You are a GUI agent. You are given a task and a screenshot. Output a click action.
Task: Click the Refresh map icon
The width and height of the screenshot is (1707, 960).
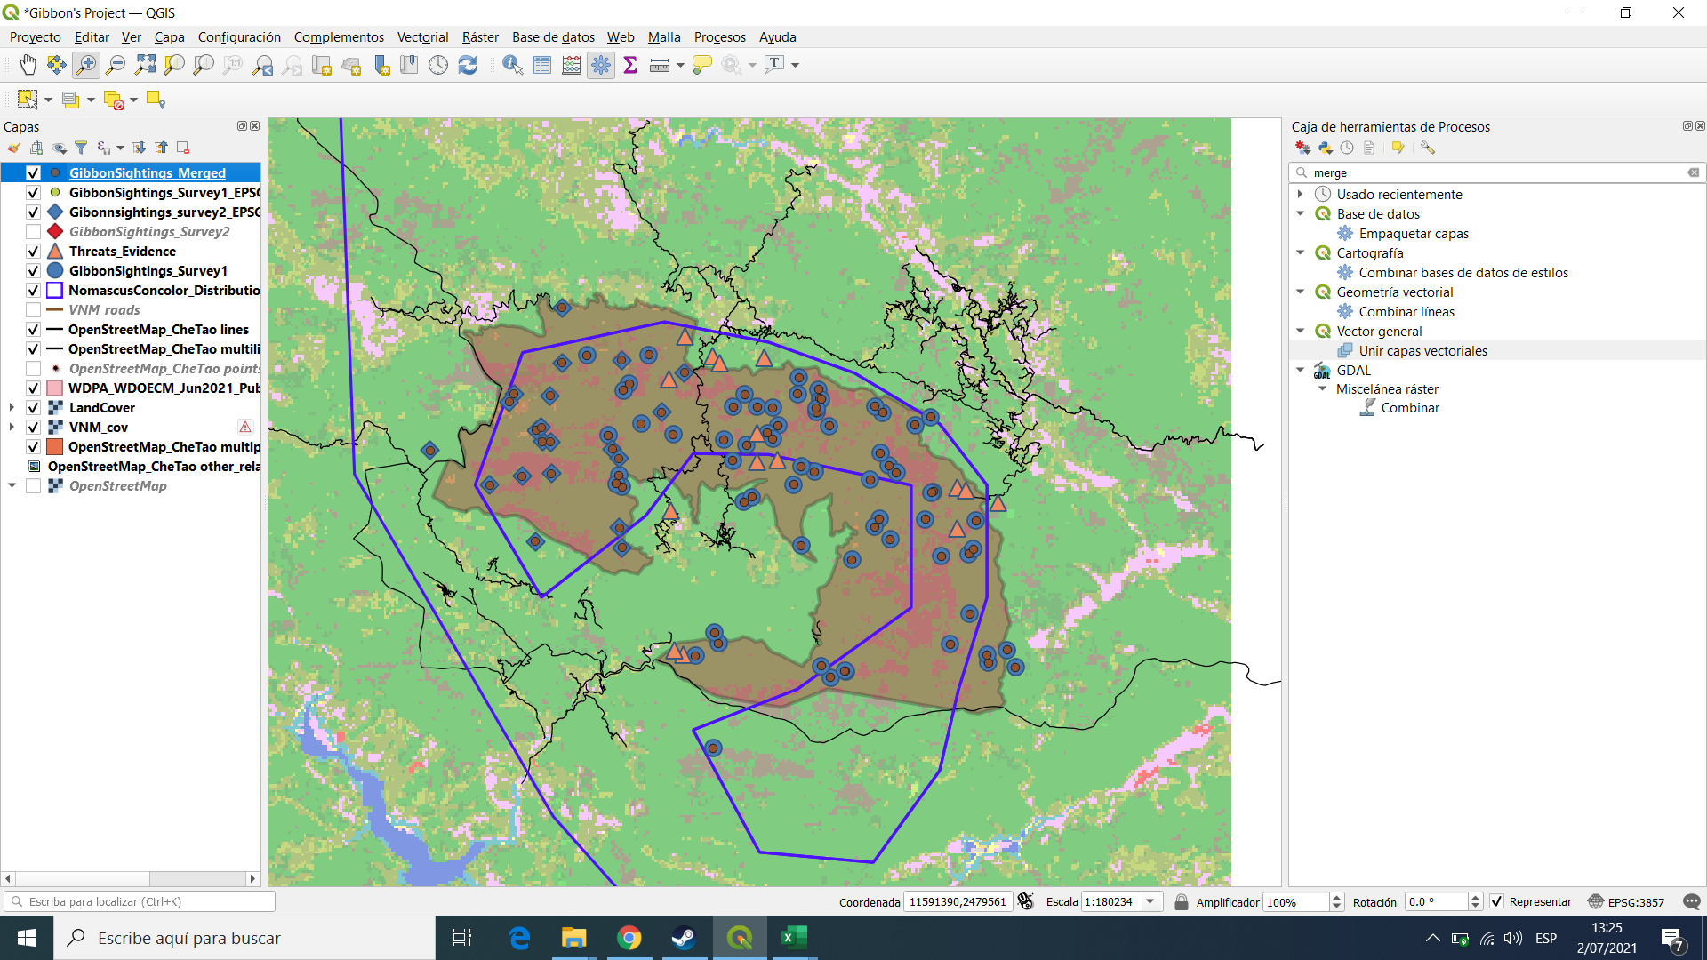click(468, 65)
